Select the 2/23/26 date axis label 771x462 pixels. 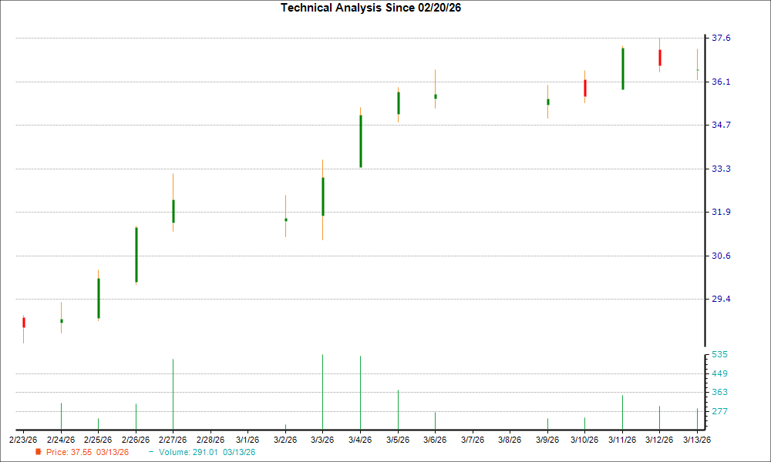23,437
